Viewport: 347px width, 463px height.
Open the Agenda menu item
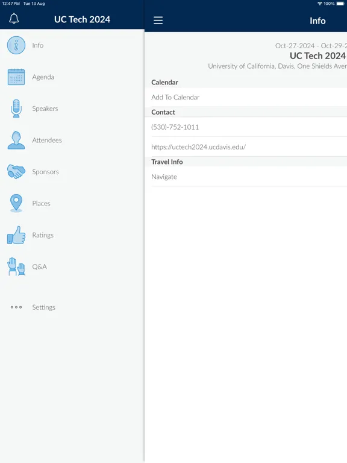pyautogui.click(x=43, y=77)
